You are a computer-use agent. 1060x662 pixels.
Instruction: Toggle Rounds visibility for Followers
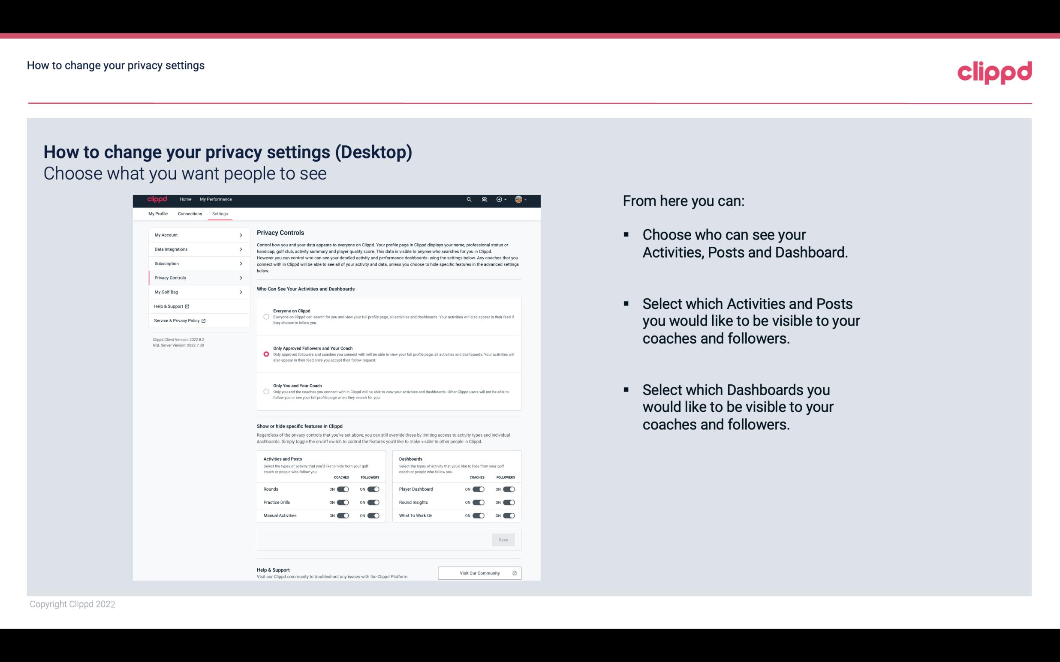click(x=373, y=490)
